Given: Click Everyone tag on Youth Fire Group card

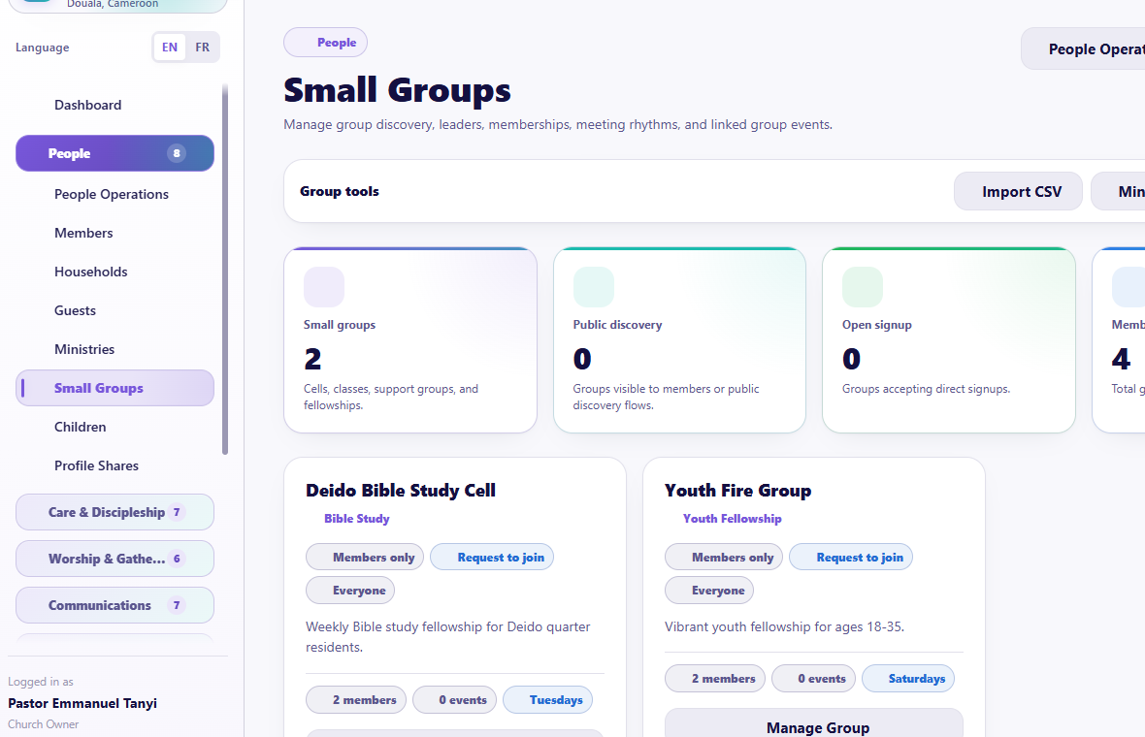Looking at the screenshot, I should (x=709, y=591).
